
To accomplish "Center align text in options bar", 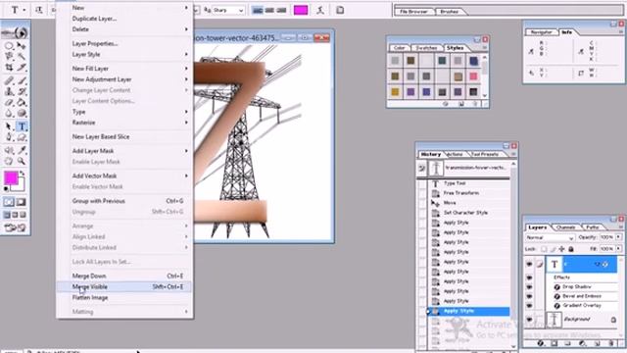I will click(x=269, y=11).
